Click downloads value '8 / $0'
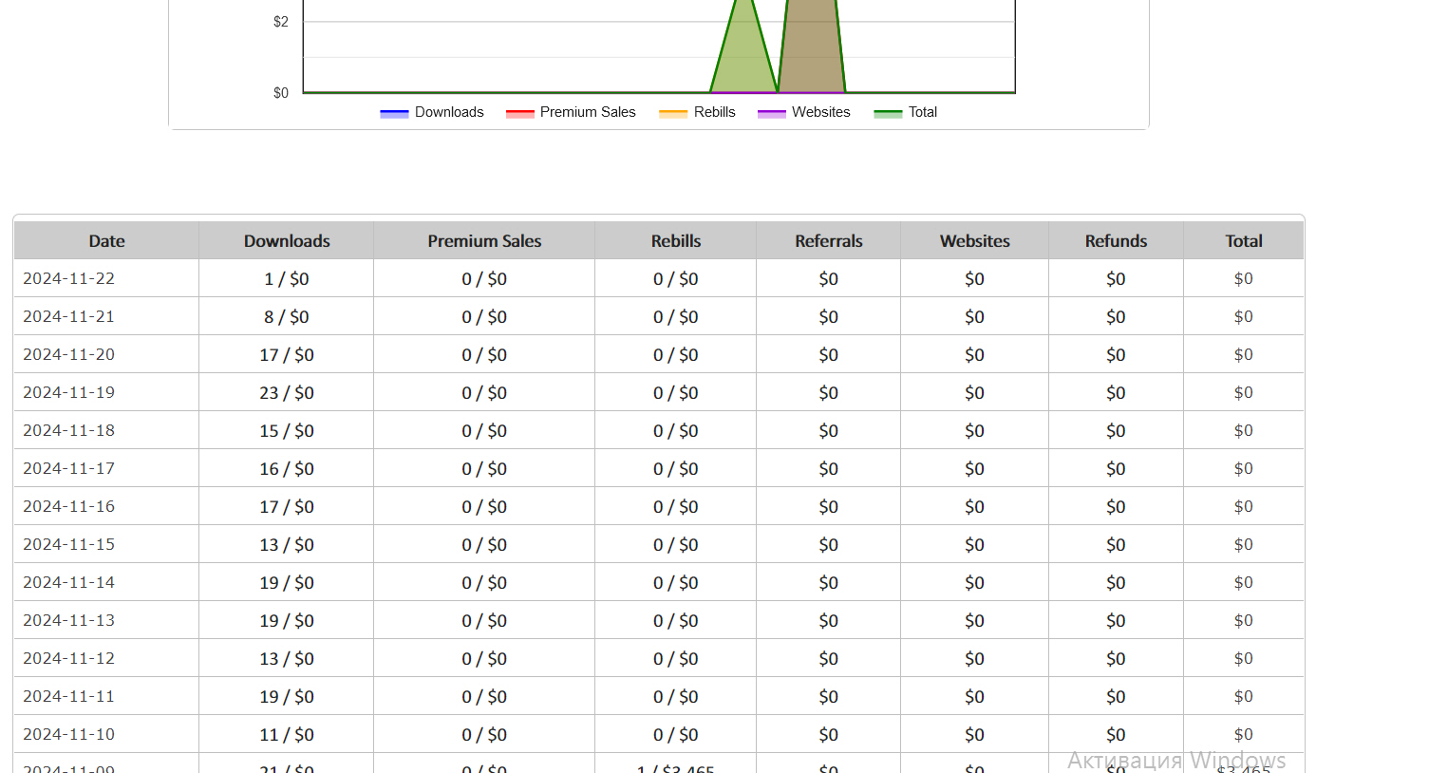This screenshot has width=1429, height=773. (287, 317)
